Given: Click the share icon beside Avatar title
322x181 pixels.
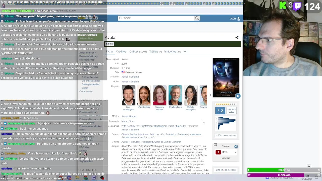Looking at the screenshot, I should point(237,37).
